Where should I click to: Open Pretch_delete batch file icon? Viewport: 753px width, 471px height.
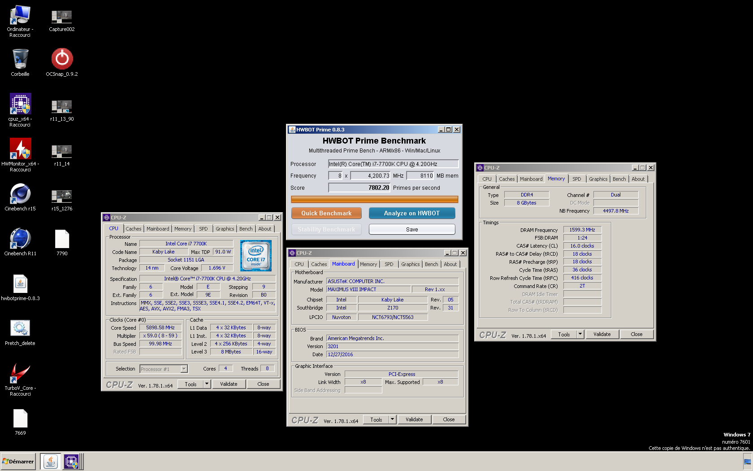point(20,332)
